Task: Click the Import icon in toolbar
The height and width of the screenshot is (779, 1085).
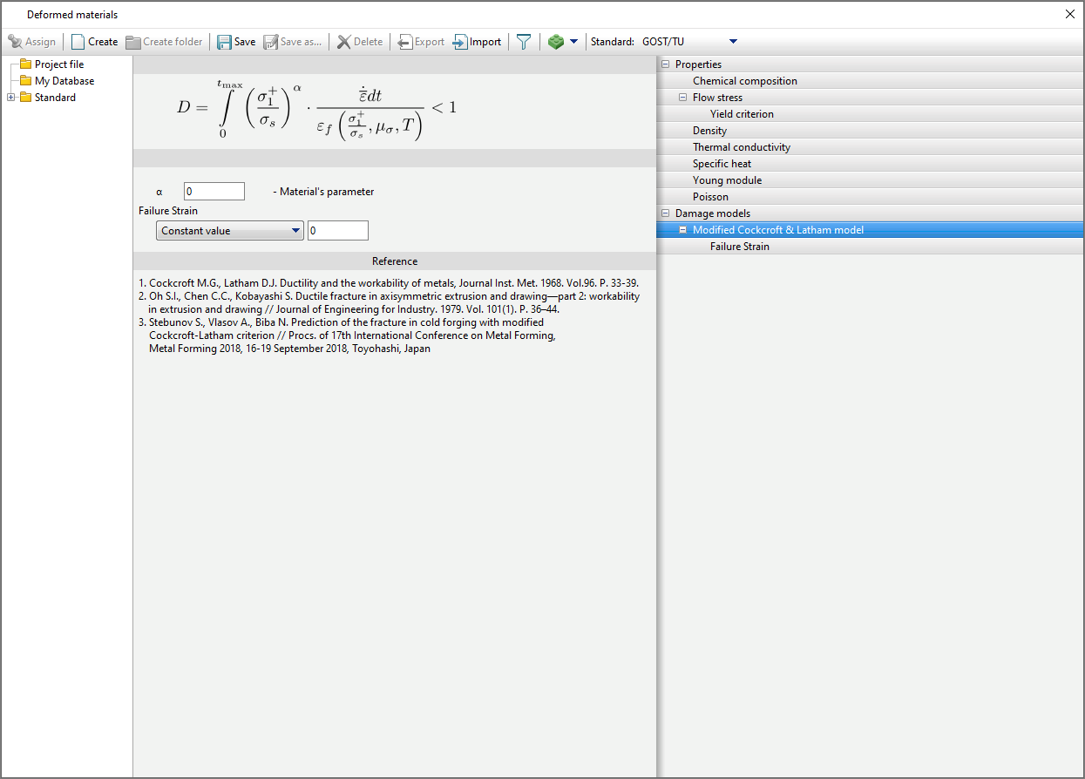Action: 460,42
